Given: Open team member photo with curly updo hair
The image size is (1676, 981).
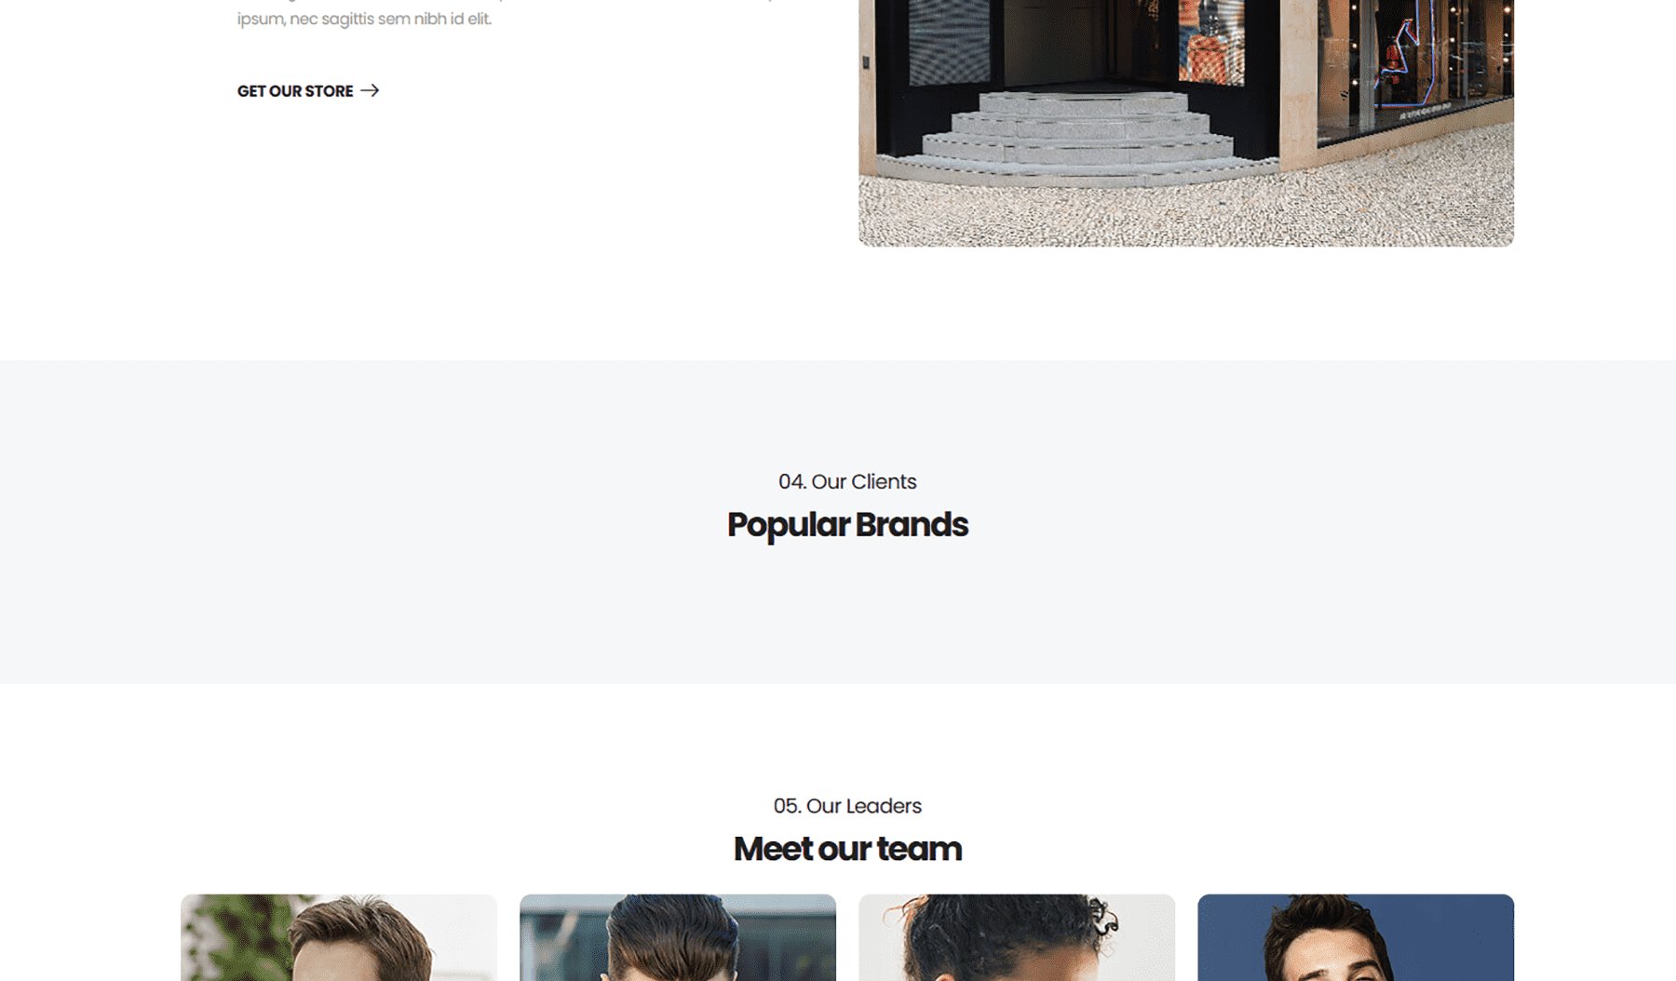Looking at the screenshot, I should coord(1017,937).
